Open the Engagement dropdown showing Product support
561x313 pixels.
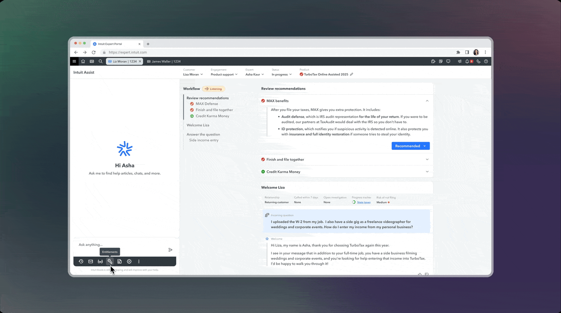pos(224,74)
